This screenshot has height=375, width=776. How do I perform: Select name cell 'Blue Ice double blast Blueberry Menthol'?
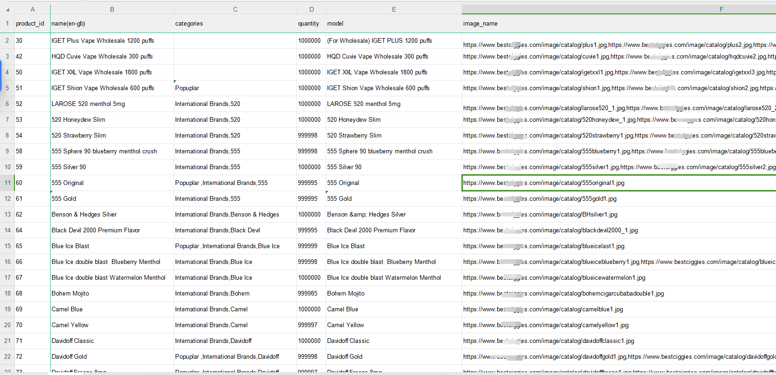(x=112, y=262)
